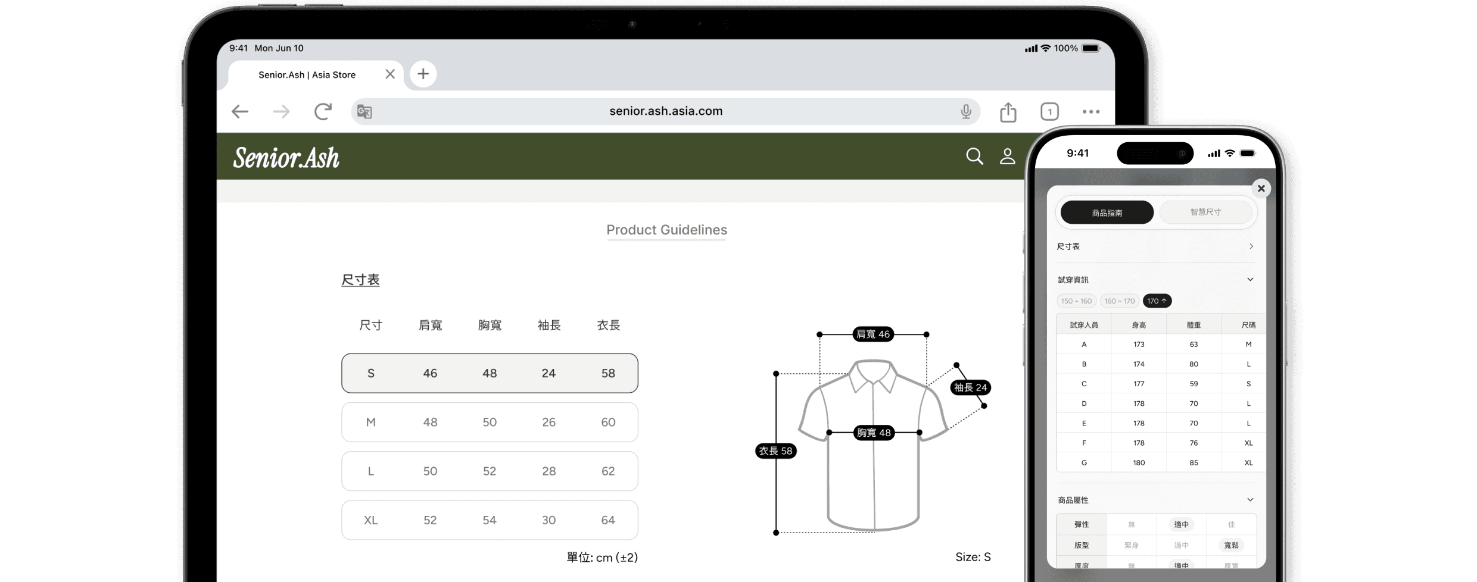The image size is (1477, 582).
Task: Close the phone size guide popup
Action: pyautogui.click(x=1261, y=189)
